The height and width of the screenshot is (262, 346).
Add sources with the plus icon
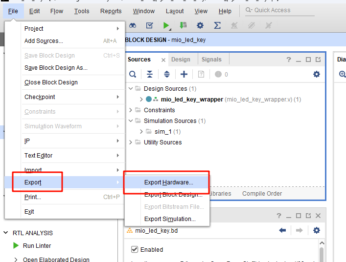click(x=184, y=74)
